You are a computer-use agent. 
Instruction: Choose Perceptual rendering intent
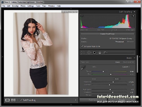[x=120, y=42]
